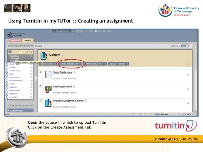Screen dimensions: 203x152
Task: Click the refresh icon in course menu
Action: 27,52
